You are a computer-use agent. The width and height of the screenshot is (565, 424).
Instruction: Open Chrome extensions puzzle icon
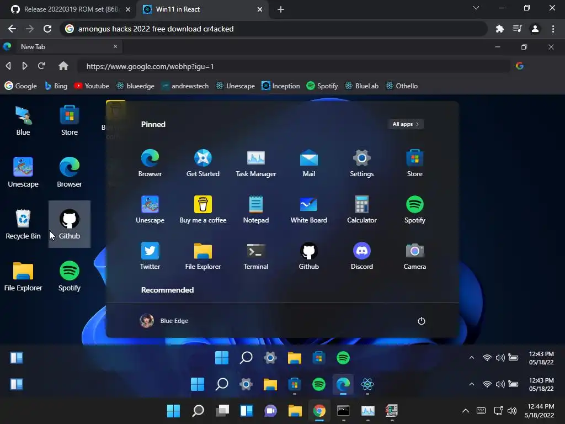click(x=499, y=29)
